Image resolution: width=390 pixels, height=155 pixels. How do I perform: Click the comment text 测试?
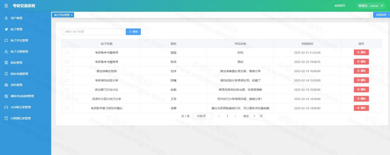240,62
